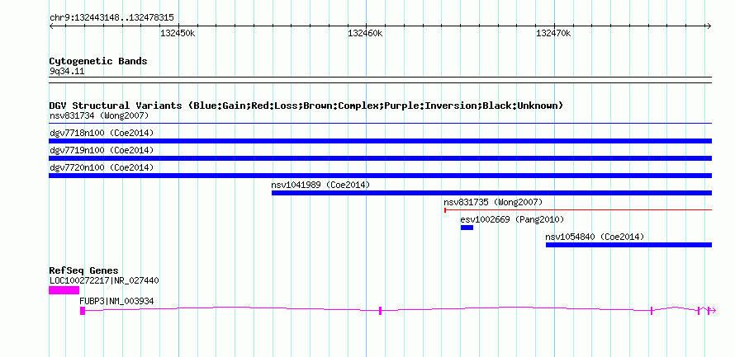
Task: Select the dgv7720n100 (Coe2014) gain bar
Action: (x=380, y=176)
